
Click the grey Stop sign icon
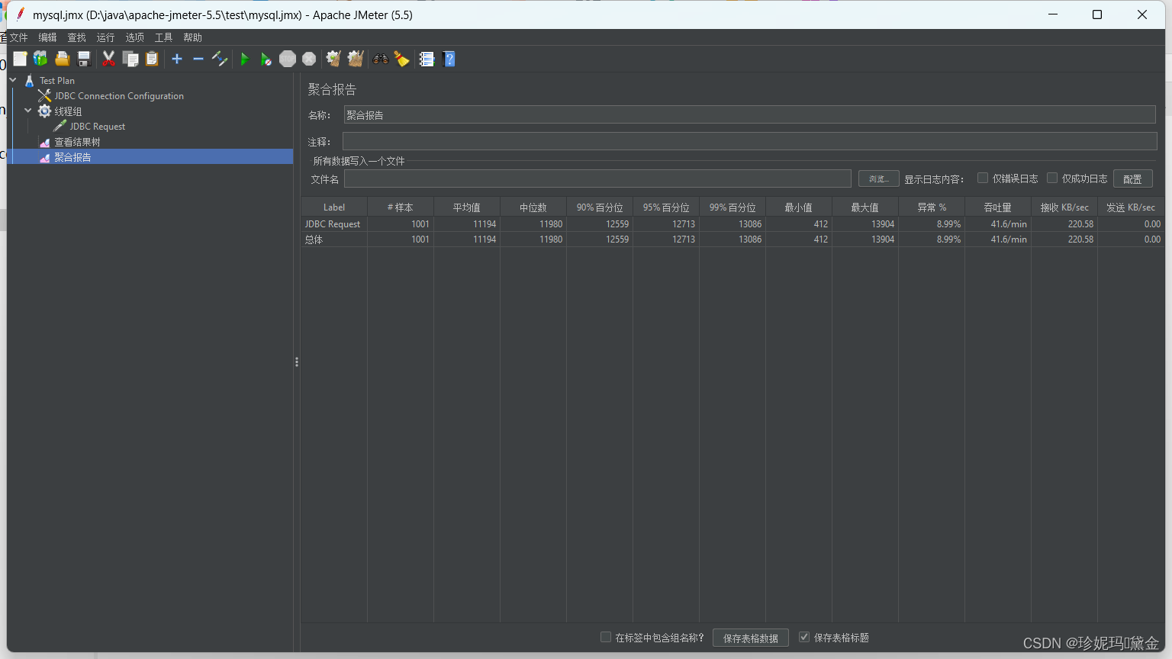point(288,59)
